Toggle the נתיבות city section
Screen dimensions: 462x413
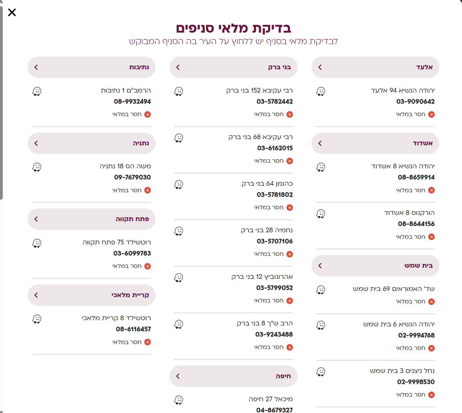92,67
